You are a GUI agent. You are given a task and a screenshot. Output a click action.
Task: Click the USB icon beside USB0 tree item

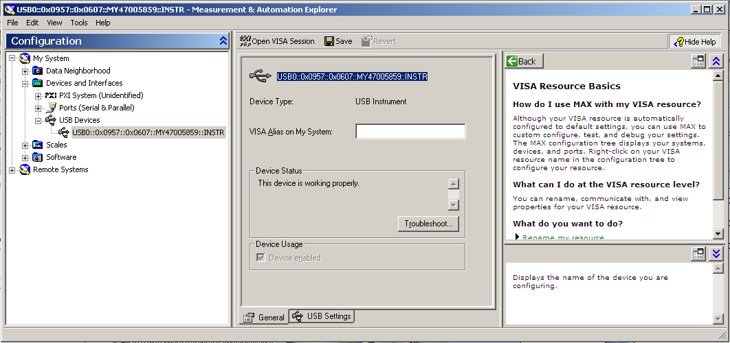click(x=64, y=132)
